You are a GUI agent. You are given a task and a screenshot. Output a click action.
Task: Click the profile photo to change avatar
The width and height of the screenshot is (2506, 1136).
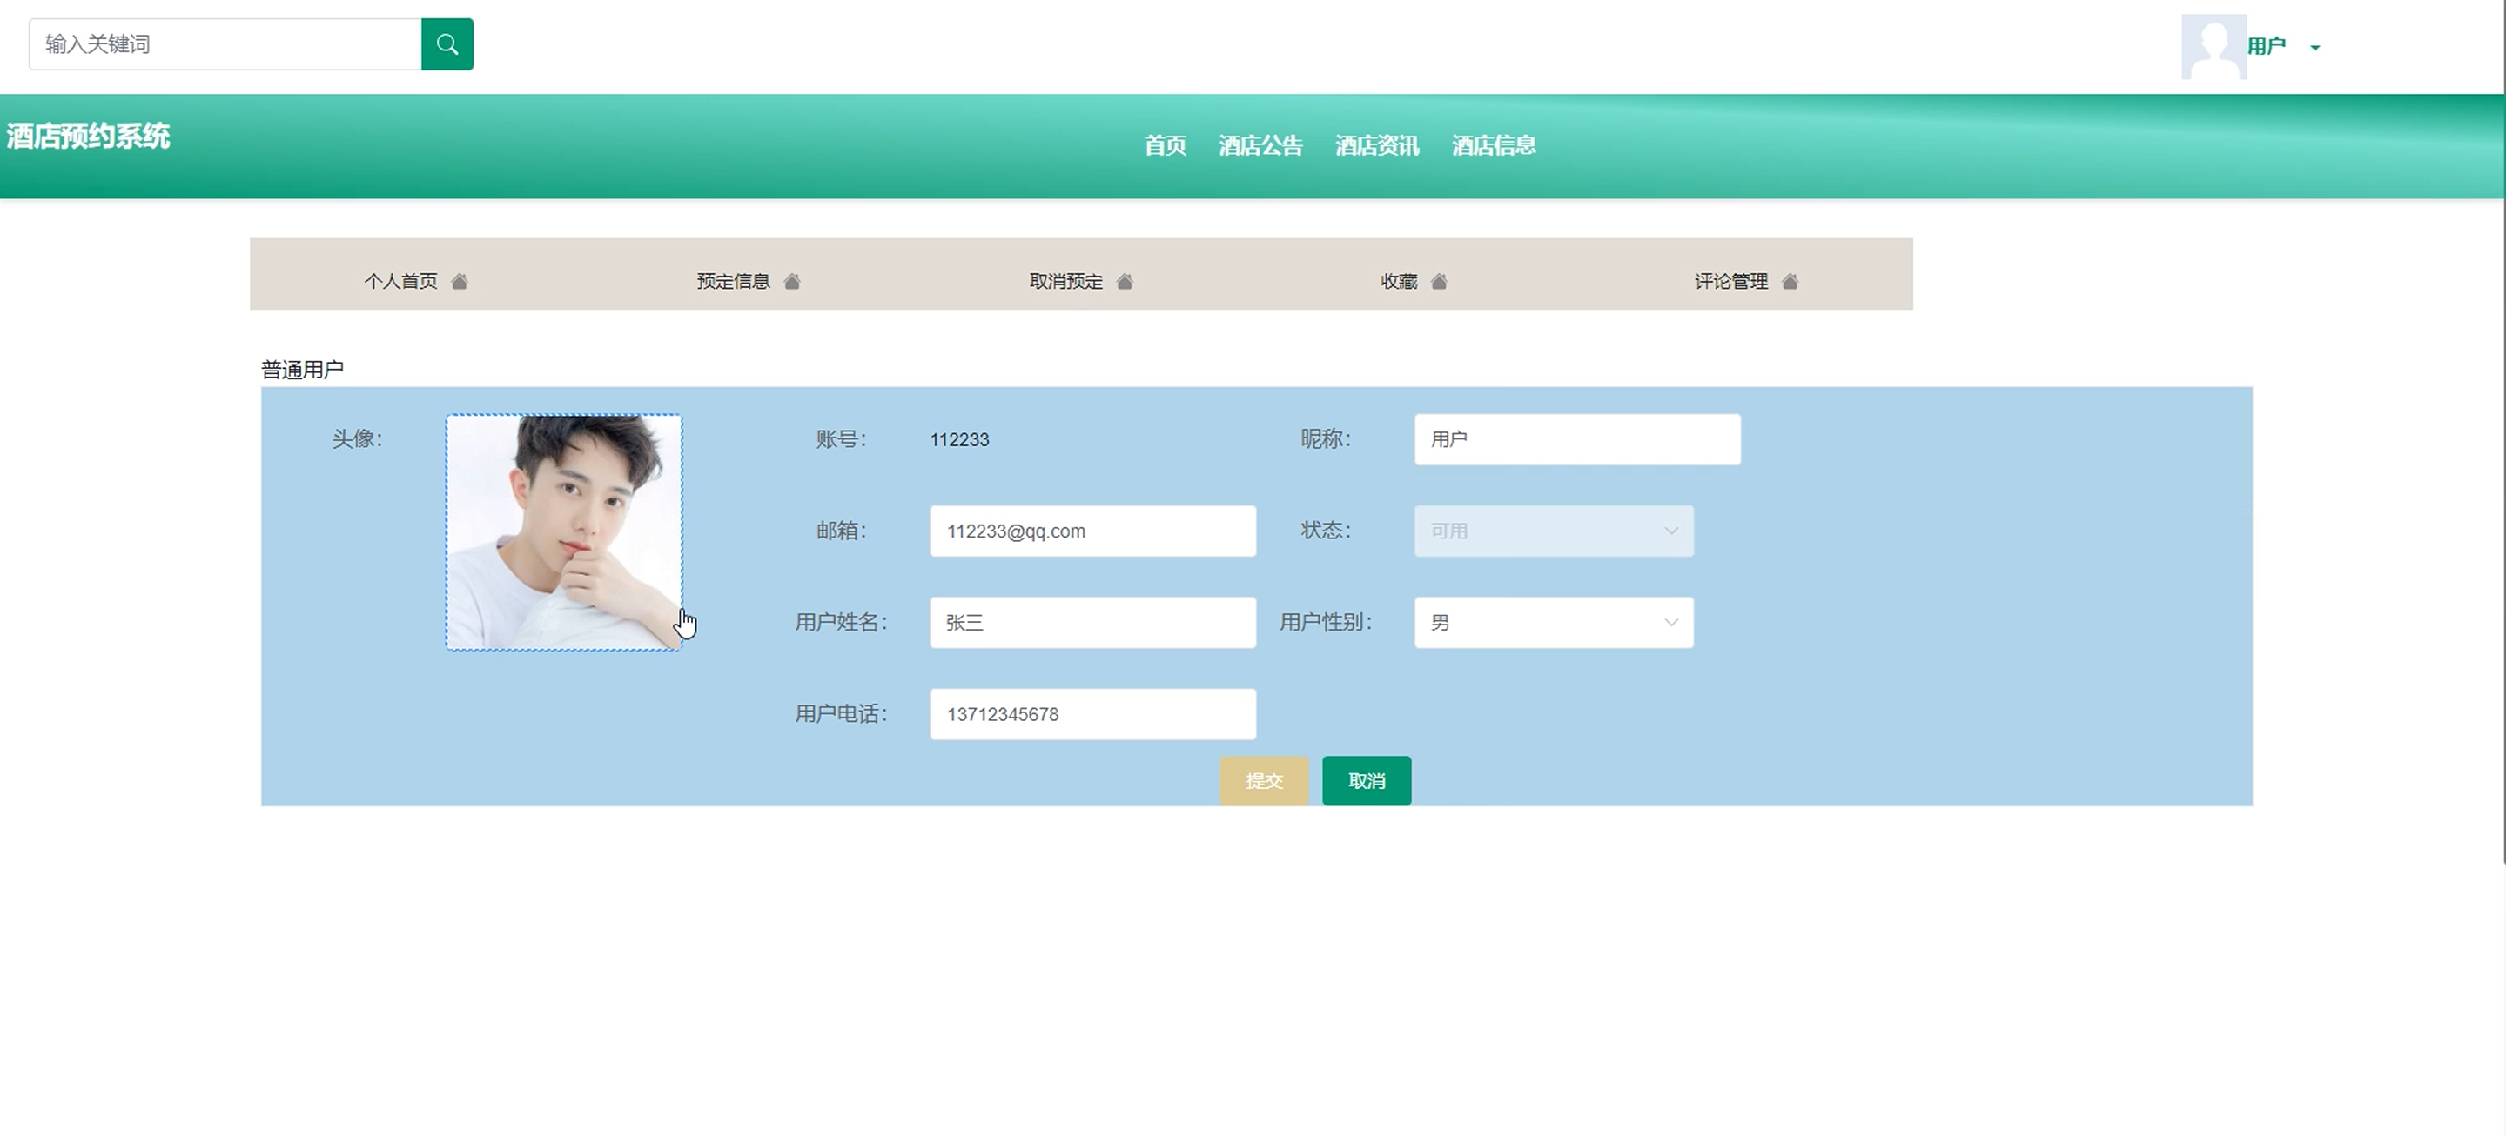click(563, 532)
